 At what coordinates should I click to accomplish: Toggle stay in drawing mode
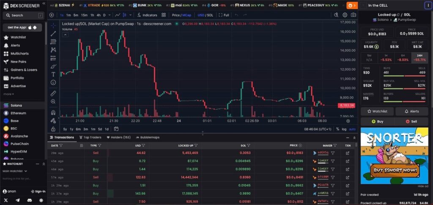pos(53,120)
